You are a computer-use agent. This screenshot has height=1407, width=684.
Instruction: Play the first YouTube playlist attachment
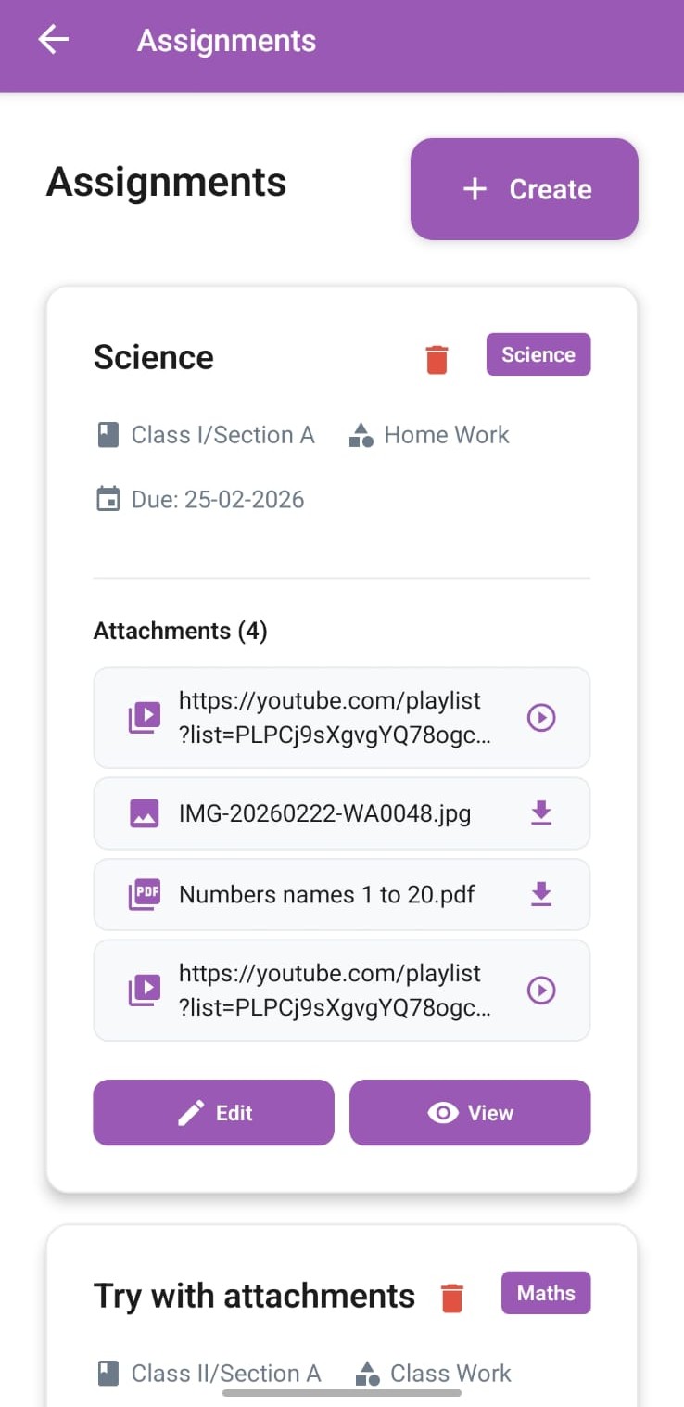(x=541, y=718)
